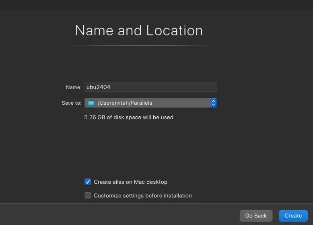Click the empty gray box beside Customize settings
This screenshot has width=313, height=225.
coord(88,196)
